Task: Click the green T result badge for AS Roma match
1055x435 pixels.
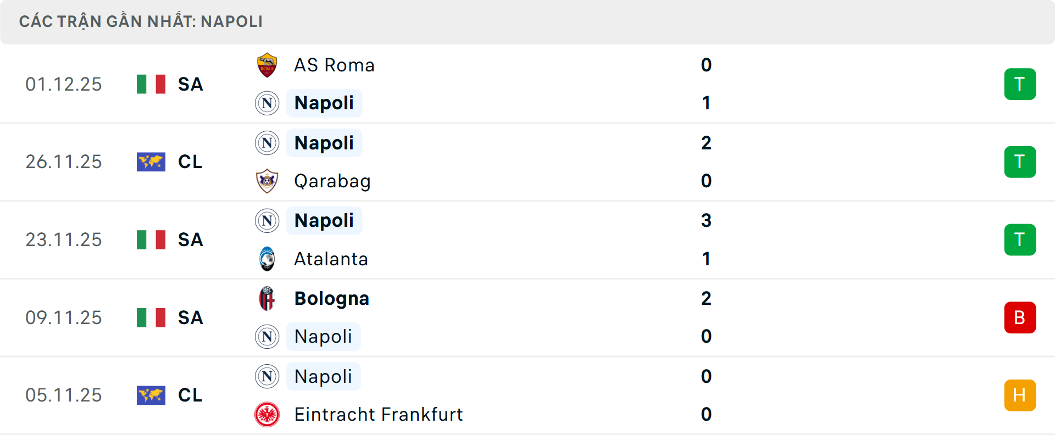Action: 1020,83
